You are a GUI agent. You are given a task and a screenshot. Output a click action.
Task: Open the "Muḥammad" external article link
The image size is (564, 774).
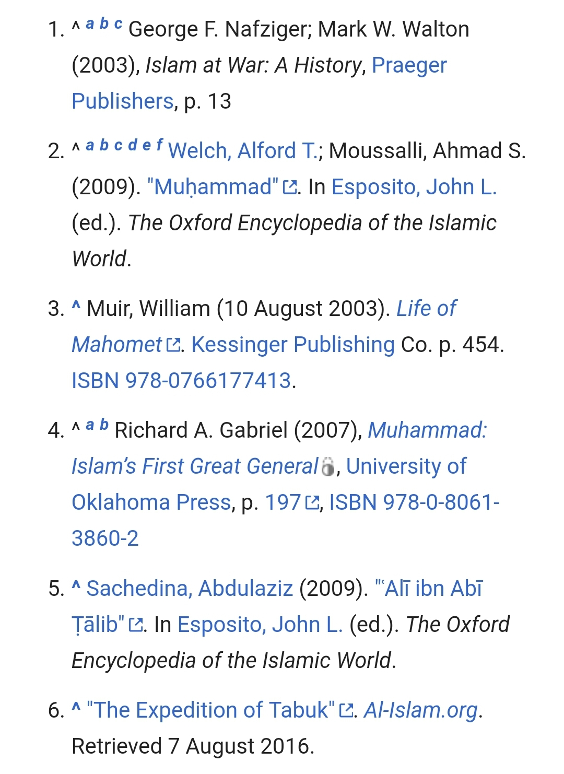[213, 187]
